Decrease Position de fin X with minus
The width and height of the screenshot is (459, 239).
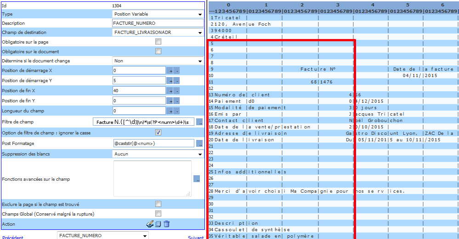point(176,91)
